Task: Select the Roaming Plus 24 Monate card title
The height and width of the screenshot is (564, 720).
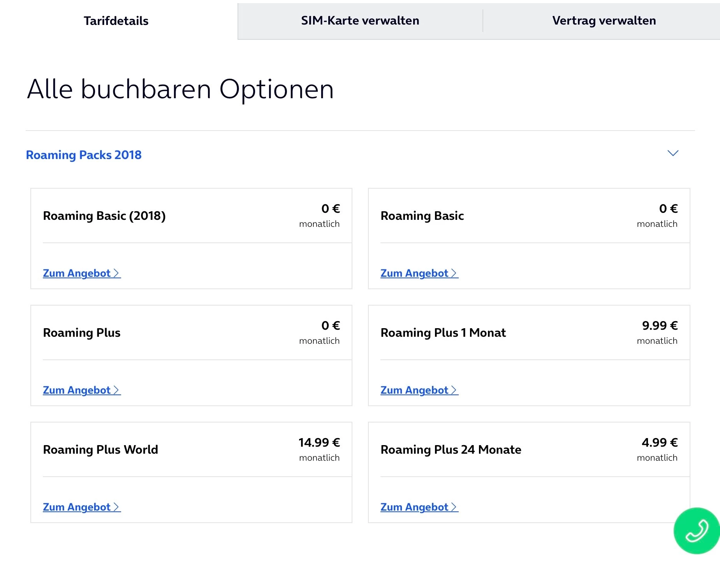Action: click(x=451, y=450)
